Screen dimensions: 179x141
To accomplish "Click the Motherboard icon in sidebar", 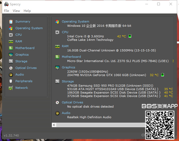I will (x=11, y=48).
